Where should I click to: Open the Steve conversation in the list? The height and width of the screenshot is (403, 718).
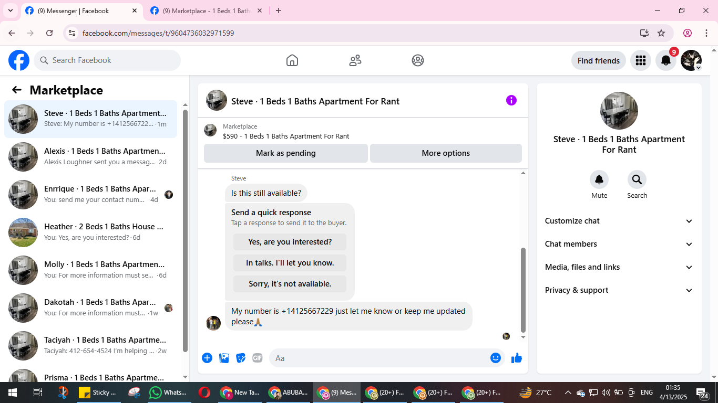90,119
